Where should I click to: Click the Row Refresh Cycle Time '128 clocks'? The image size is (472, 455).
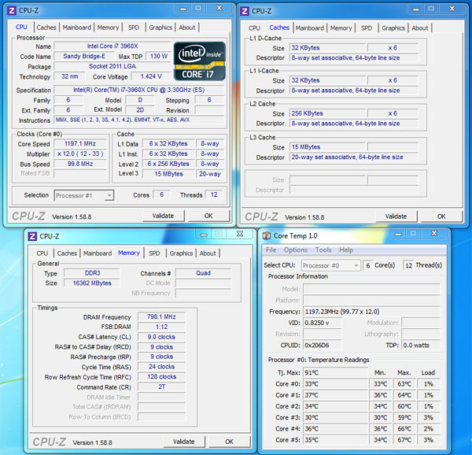click(161, 377)
